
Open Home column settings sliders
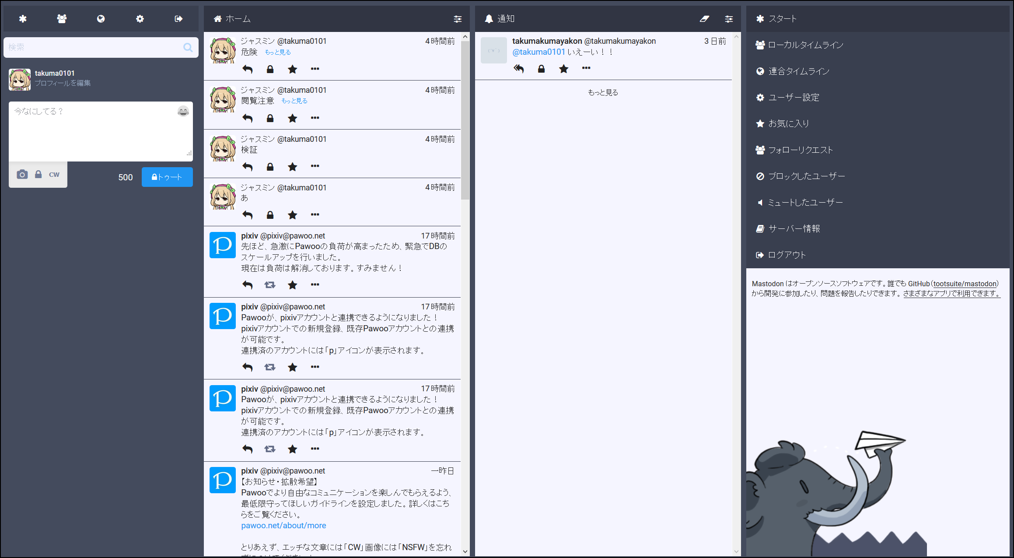click(458, 19)
